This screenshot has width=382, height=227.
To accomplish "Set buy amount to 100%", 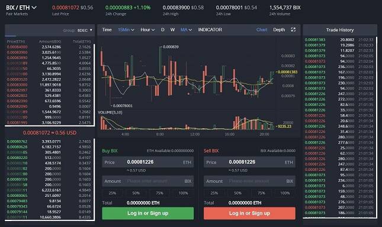I will tap(183, 193).
